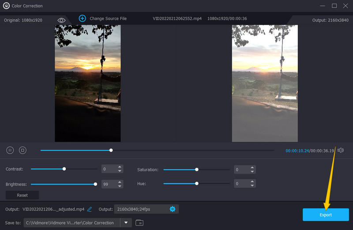Open the save folder browse icon
Image resolution: width=353 pixels, height=230 pixels.
point(139,222)
